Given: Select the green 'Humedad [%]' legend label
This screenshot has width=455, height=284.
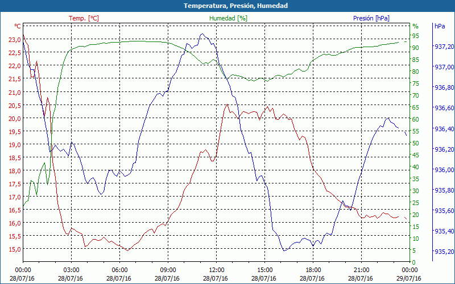Looking at the screenshot, I should [229, 18].
